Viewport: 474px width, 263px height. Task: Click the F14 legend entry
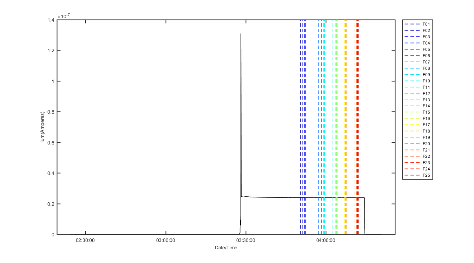click(417, 106)
